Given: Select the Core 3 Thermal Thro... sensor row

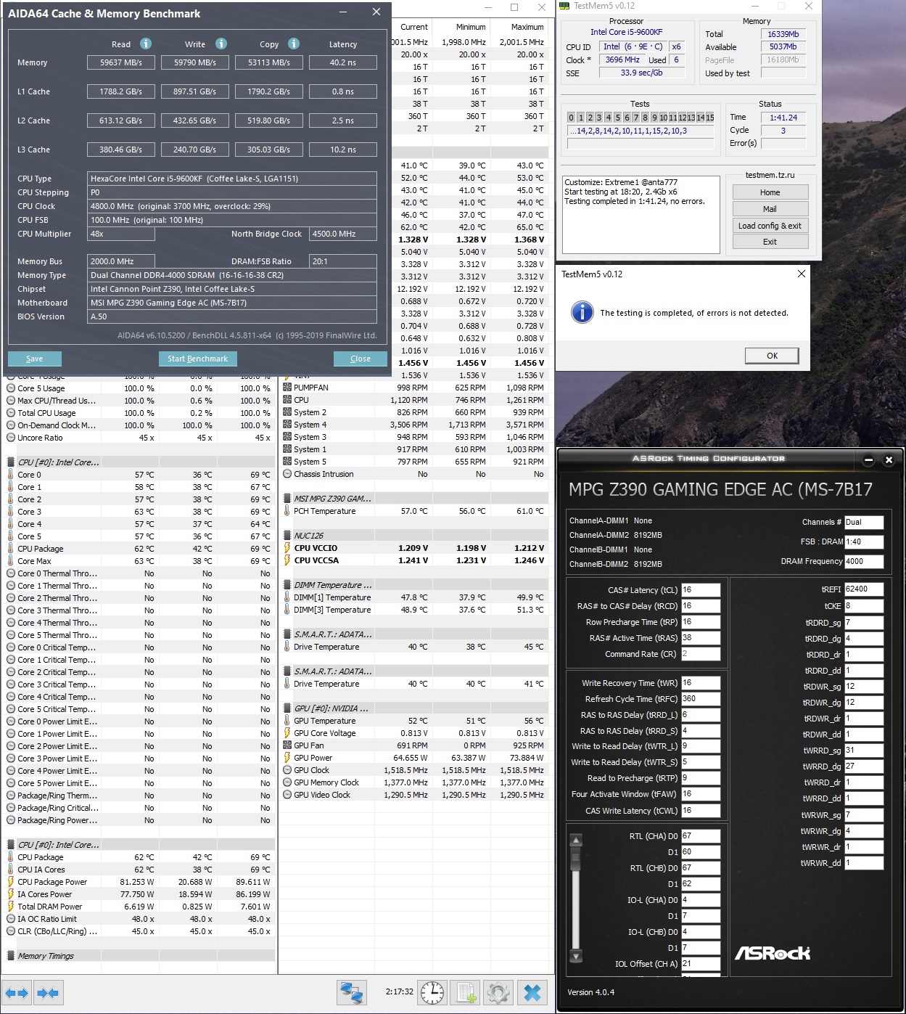Looking at the screenshot, I should point(139,610).
